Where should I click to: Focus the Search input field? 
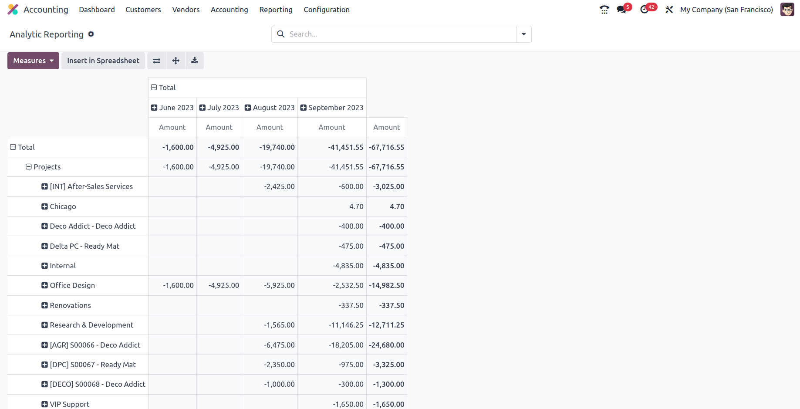401,34
